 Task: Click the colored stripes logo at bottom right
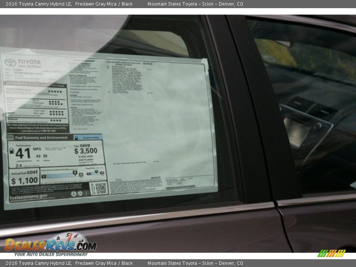tap(332, 253)
